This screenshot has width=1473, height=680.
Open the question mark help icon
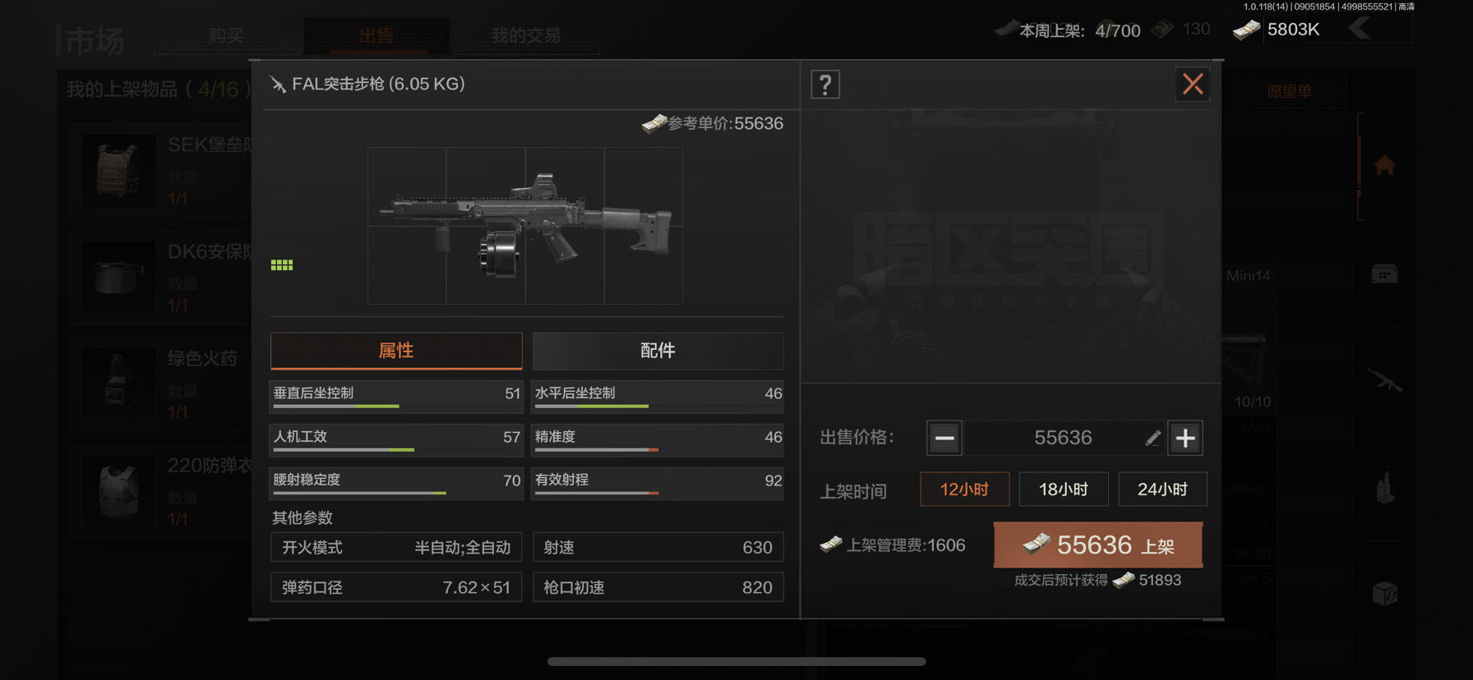point(825,85)
